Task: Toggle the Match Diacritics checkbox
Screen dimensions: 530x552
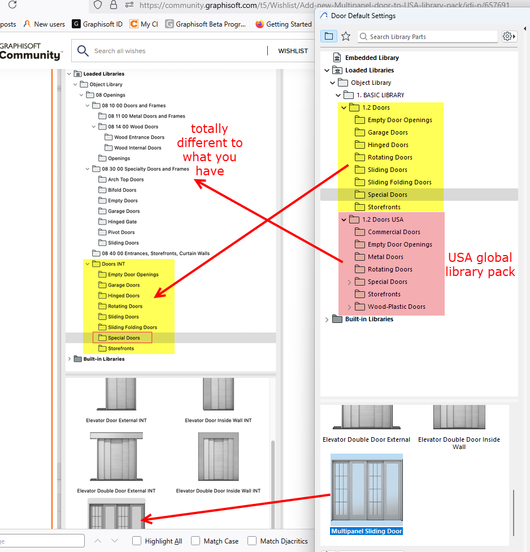Action: tap(252, 541)
